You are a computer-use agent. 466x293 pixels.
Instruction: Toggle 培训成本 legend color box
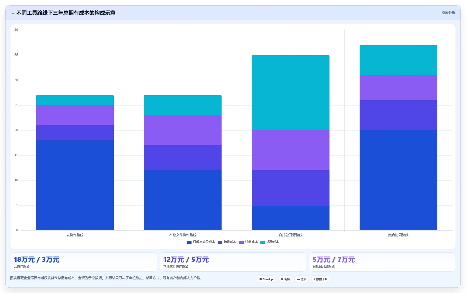click(220, 242)
